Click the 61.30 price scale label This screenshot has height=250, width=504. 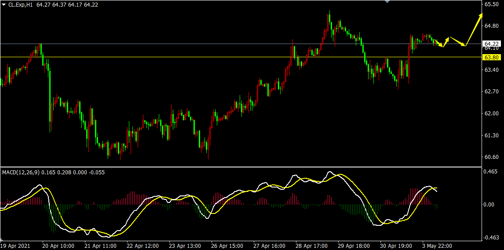[x=491, y=136]
